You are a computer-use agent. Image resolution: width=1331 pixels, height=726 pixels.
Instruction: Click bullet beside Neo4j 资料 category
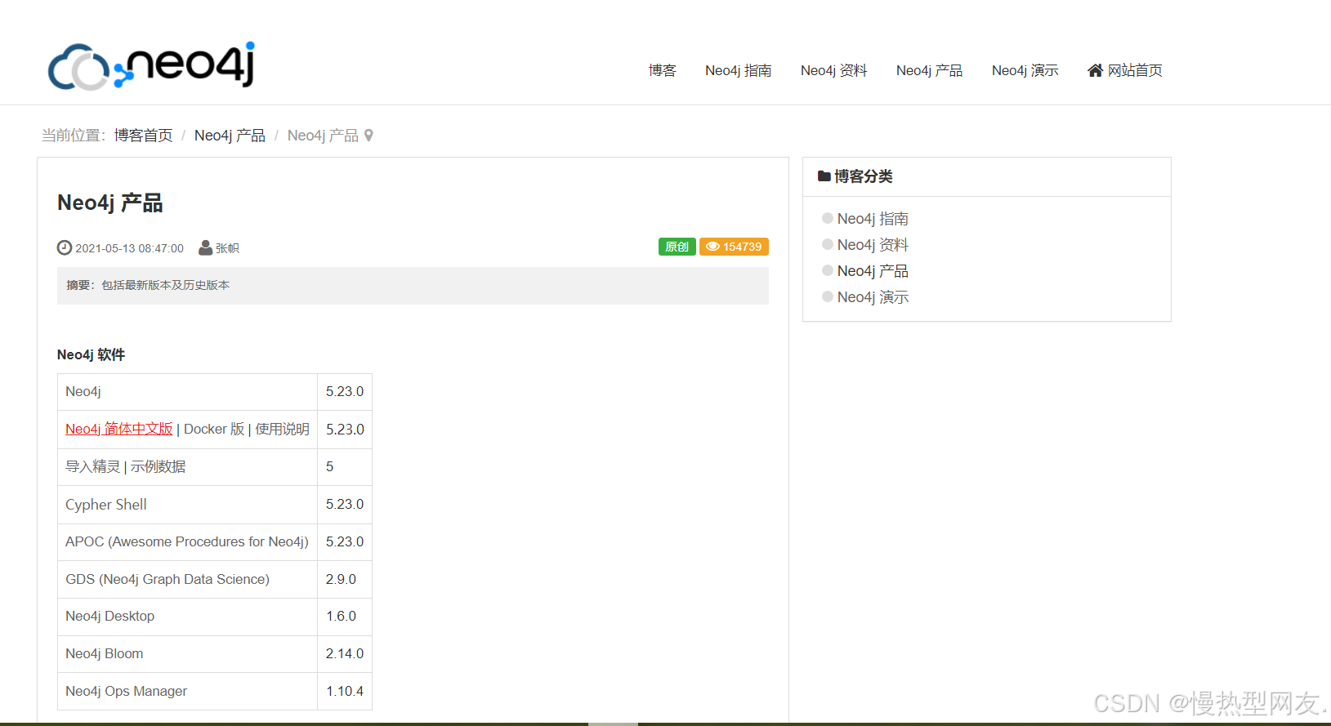pos(828,244)
